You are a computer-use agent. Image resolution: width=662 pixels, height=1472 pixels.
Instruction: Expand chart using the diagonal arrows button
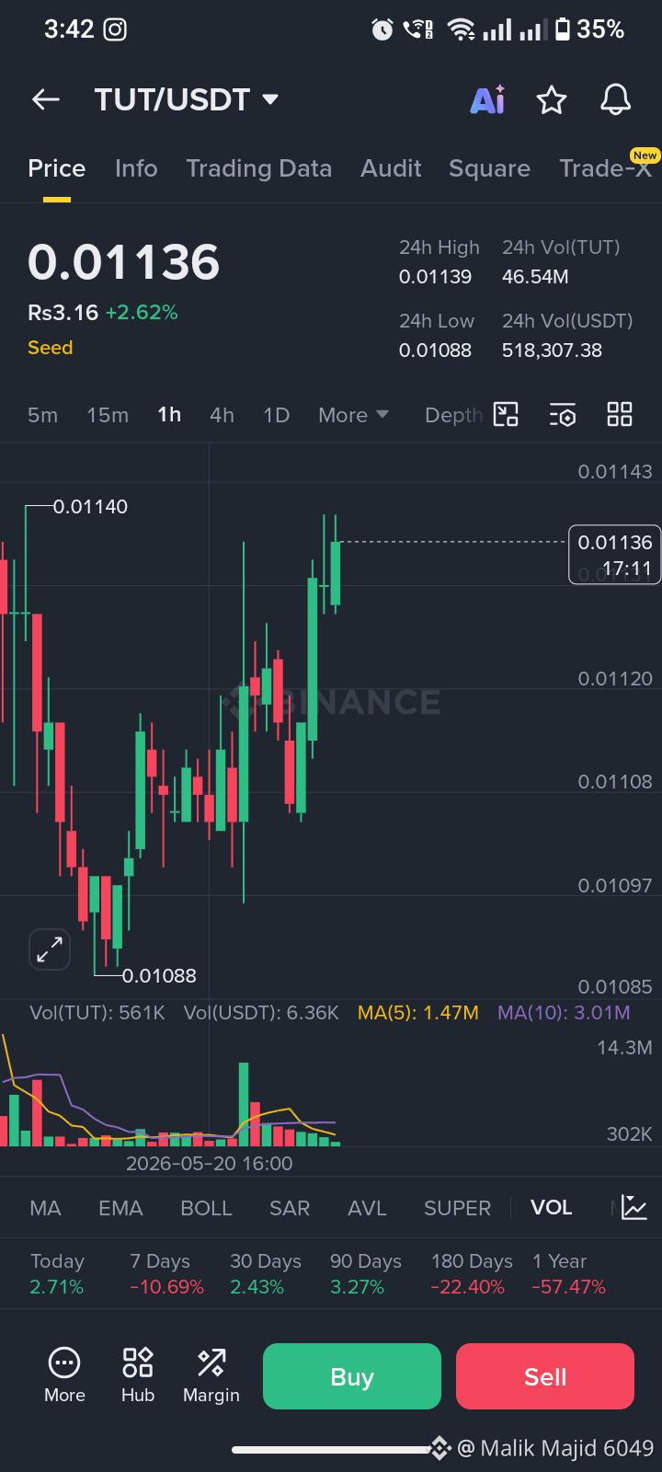tap(50, 949)
